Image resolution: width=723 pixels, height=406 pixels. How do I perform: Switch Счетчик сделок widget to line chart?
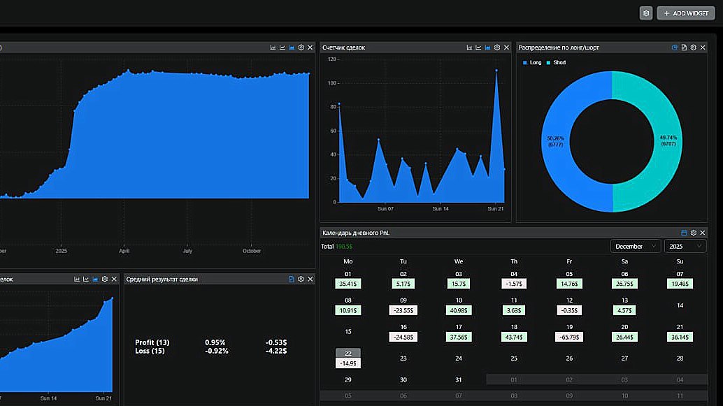pos(478,48)
